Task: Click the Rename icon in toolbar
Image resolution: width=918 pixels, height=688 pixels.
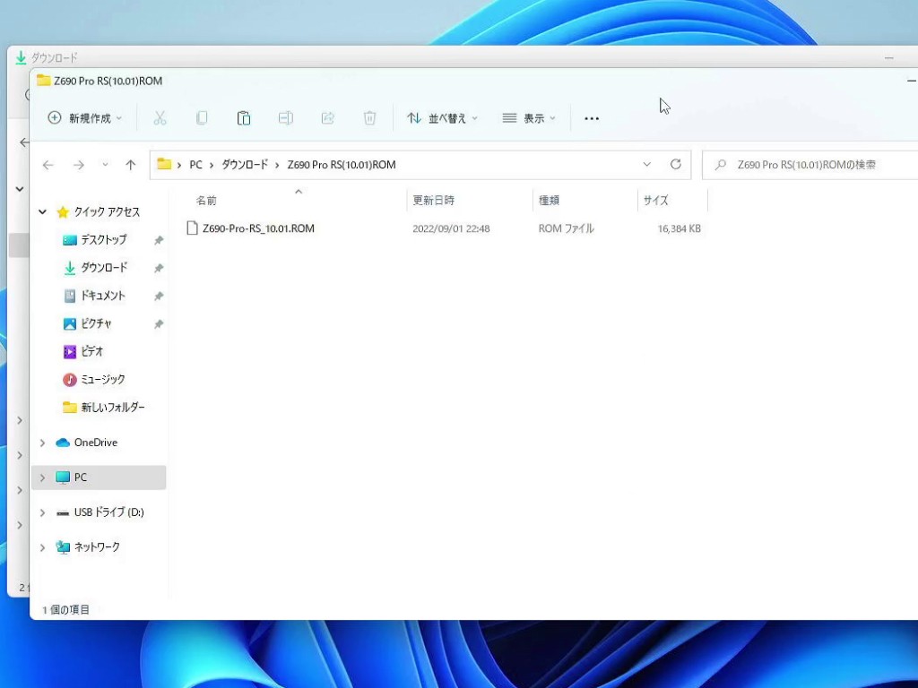Action: [285, 118]
